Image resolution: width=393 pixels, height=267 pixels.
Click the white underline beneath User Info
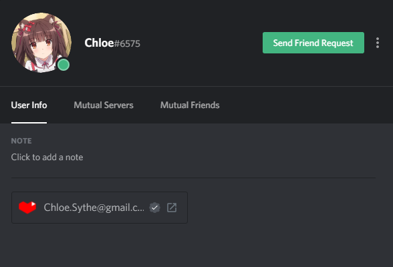click(x=29, y=123)
